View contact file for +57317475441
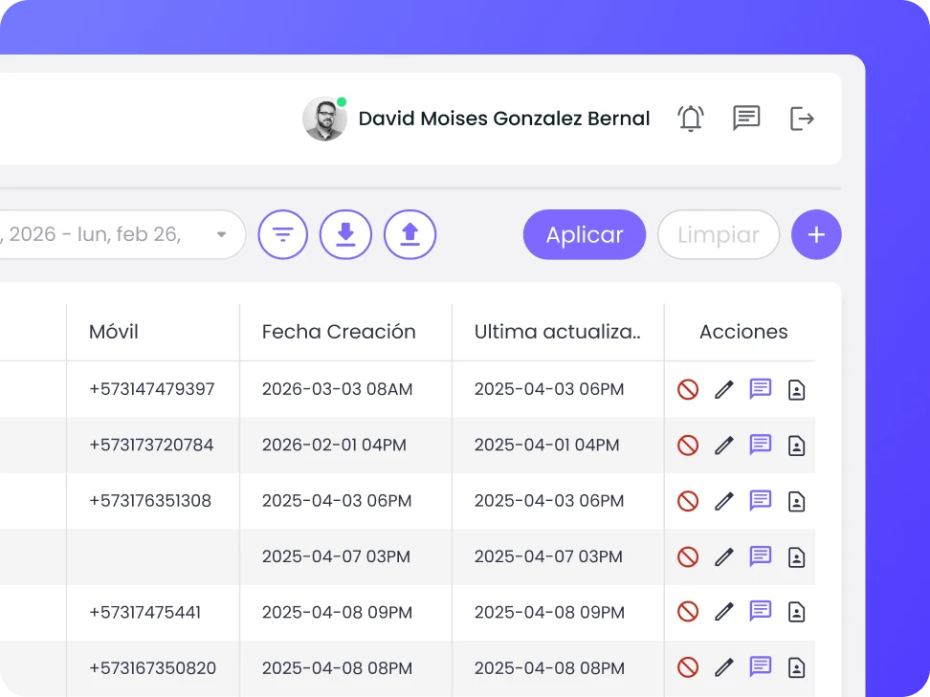This screenshot has height=697, width=930. pyautogui.click(x=796, y=612)
